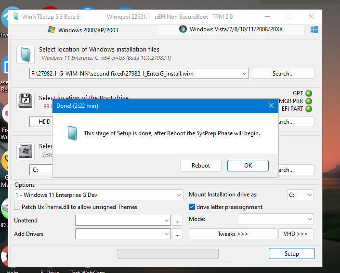Select the Windows Vista/7/8/10/11/2008/20XX tab
This screenshot has height=273, width=340.
tap(231, 29)
